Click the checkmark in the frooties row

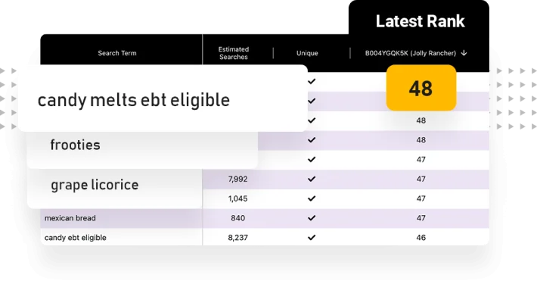[x=312, y=140]
